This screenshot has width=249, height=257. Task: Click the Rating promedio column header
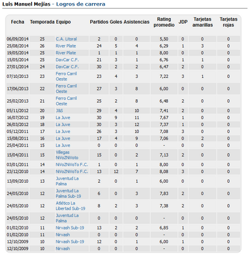[x=164, y=22]
